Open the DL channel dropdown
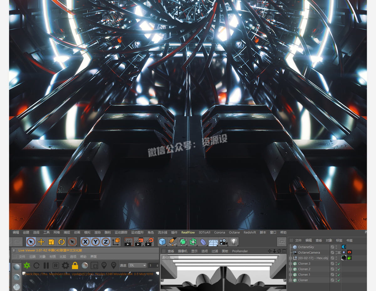 [x=138, y=265]
